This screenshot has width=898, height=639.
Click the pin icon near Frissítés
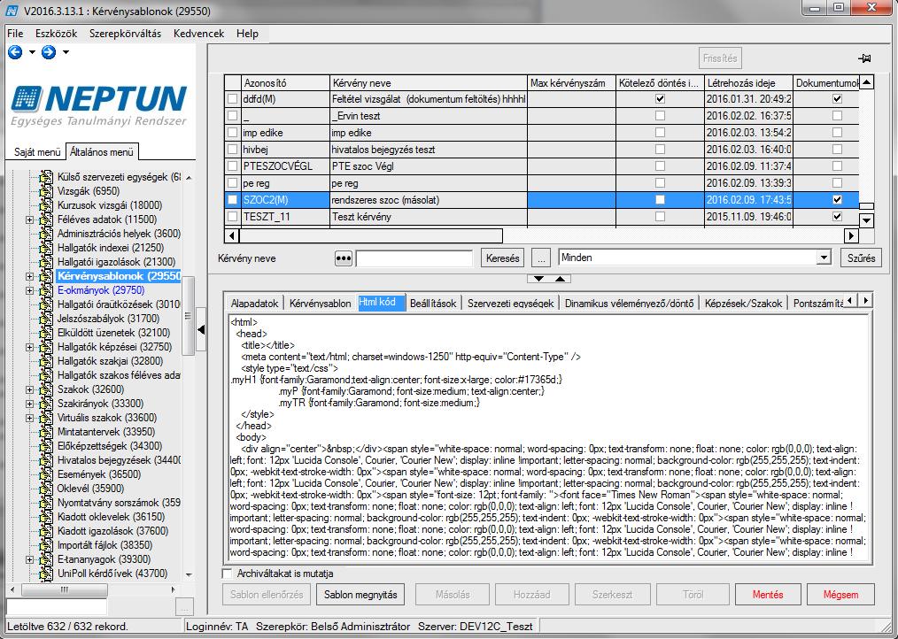(x=864, y=58)
